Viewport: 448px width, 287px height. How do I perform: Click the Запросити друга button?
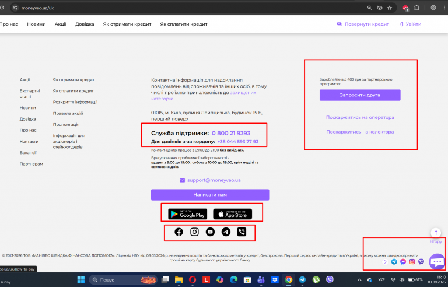pyautogui.click(x=360, y=95)
